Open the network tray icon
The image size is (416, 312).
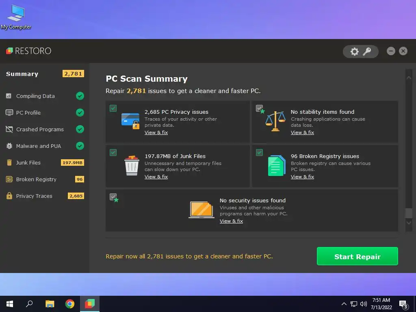tap(354, 304)
